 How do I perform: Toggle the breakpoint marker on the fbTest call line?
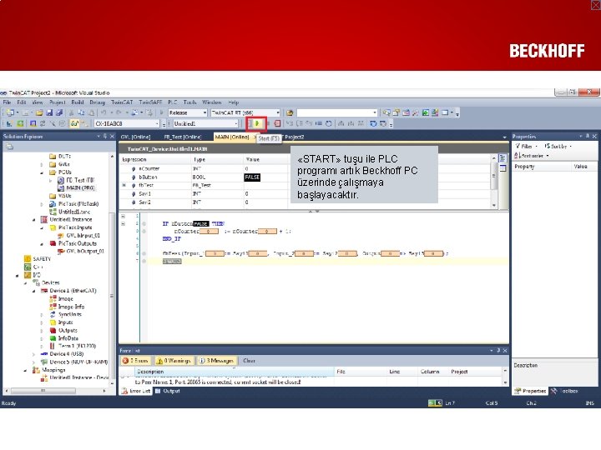click(x=144, y=253)
